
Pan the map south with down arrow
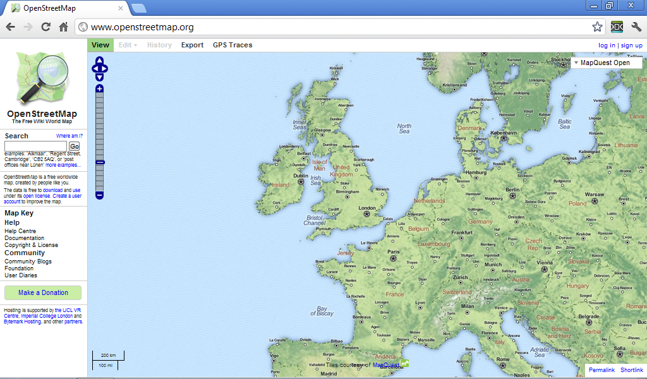coord(99,77)
